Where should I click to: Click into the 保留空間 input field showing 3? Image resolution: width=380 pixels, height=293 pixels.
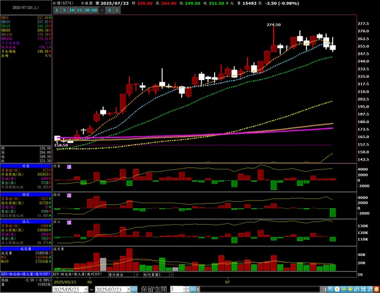(177, 289)
